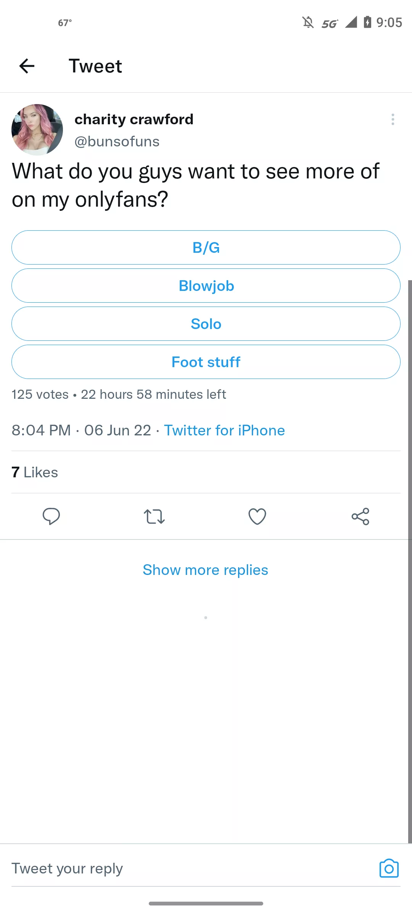412x915 pixels.
Task: Like the tweet with heart icon
Action: pyautogui.click(x=257, y=517)
